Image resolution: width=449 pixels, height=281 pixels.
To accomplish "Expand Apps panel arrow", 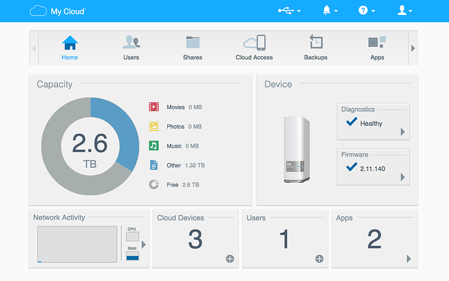I will tap(409, 259).
